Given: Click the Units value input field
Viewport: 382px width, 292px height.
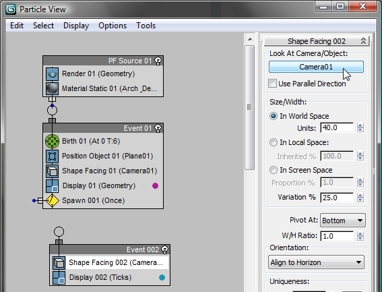Looking at the screenshot, I should (x=337, y=127).
